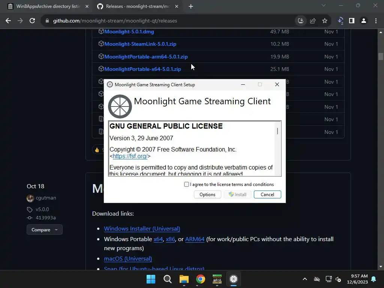Screen dimensions: 384x288
Task: Open Windows Portable x64 link
Action: (x=158, y=239)
